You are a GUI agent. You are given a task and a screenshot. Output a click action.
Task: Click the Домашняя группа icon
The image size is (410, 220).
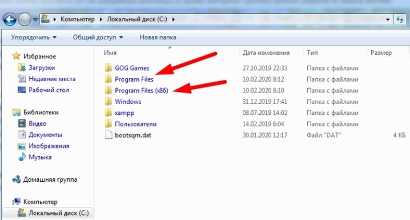pos(16,179)
